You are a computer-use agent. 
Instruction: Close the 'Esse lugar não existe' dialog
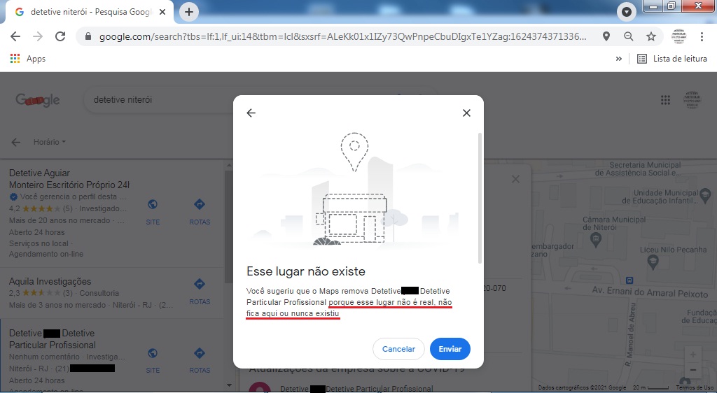pos(466,113)
